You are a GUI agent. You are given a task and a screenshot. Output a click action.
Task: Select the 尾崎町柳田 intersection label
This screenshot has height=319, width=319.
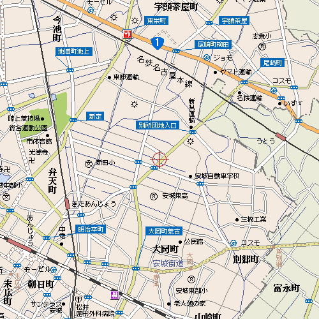213,45
